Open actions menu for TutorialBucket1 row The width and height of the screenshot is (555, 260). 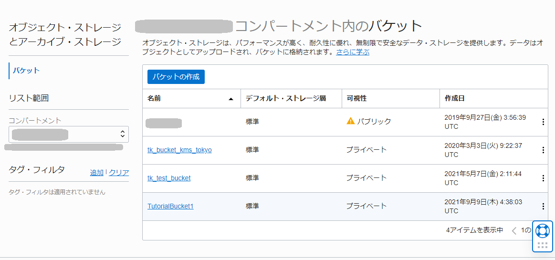[543, 207]
